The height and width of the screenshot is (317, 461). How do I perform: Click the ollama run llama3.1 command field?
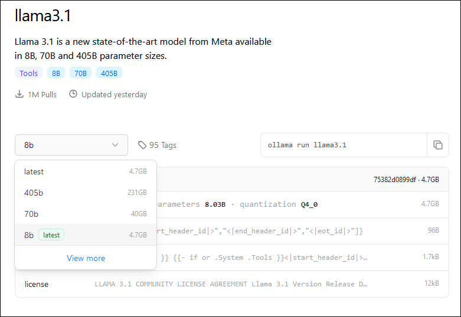[344, 145]
